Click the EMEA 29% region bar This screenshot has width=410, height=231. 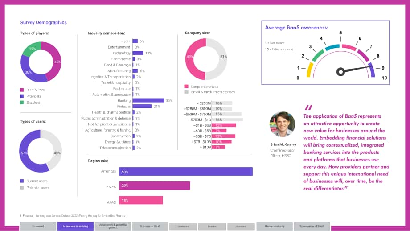pyautogui.click(x=154, y=186)
